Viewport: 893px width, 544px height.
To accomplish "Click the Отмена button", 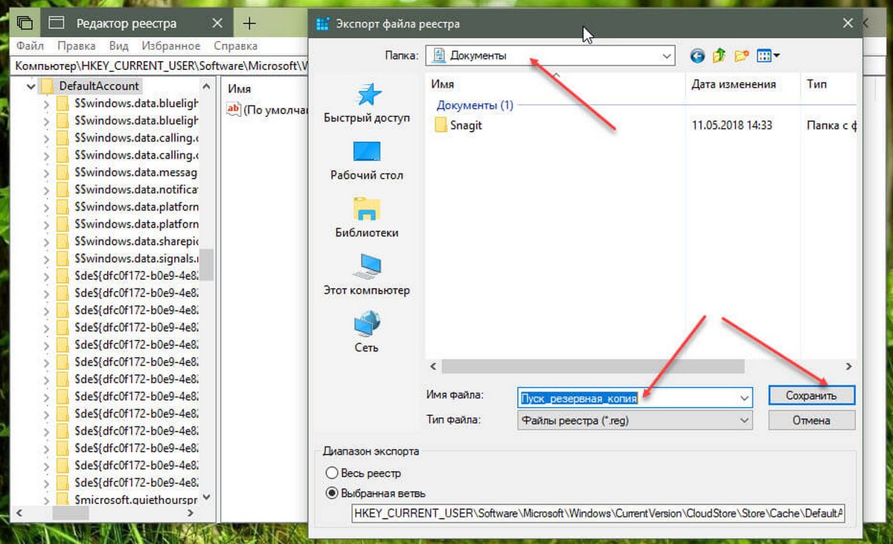I will click(x=811, y=420).
